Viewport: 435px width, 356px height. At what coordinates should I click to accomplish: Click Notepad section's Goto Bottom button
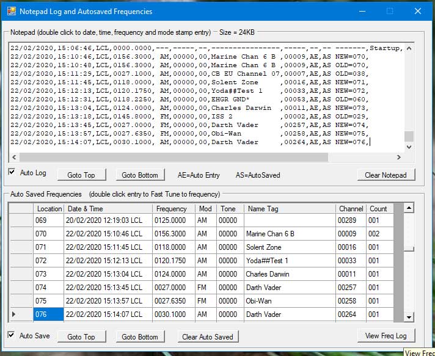(140, 175)
